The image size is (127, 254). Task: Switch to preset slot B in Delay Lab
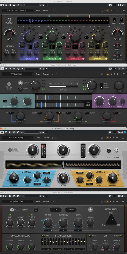tap(111, 74)
